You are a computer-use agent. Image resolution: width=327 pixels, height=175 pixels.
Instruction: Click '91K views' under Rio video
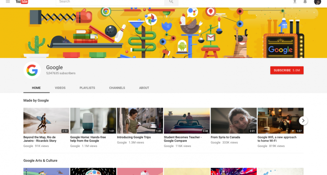(x=42, y=146)
